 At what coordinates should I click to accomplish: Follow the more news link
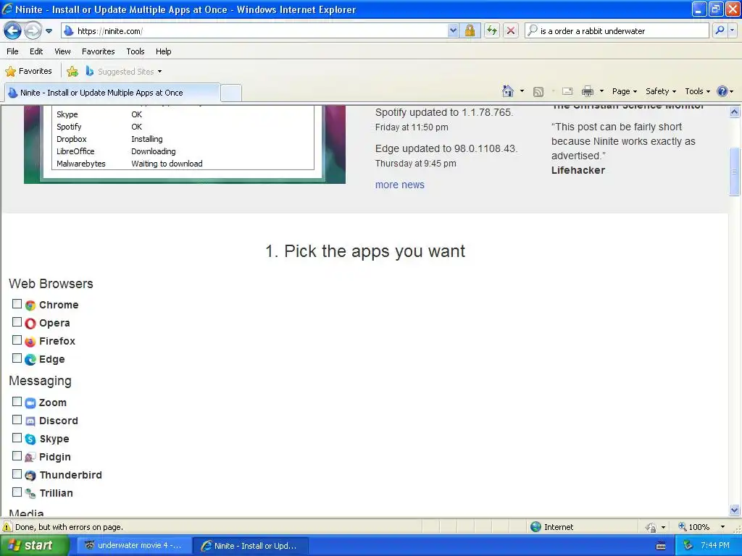coord(400,185)
